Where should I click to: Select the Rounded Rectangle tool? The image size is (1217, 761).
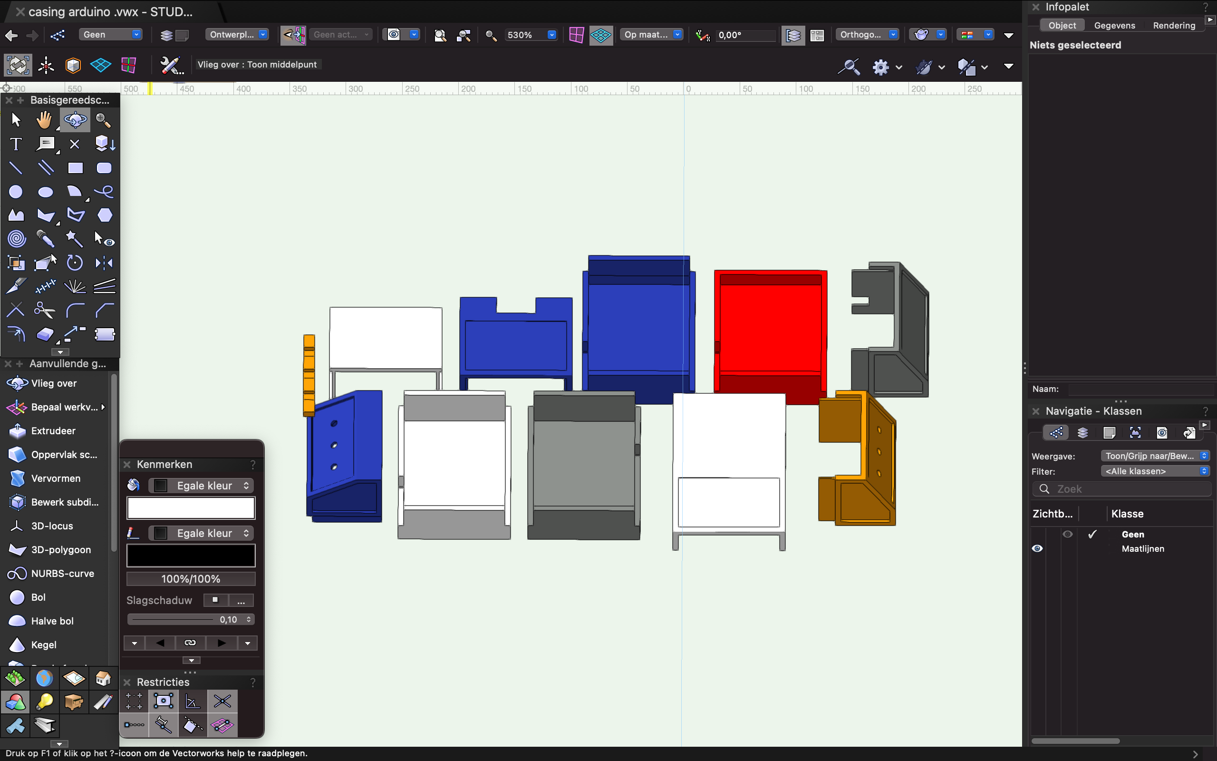coord(104,168)
